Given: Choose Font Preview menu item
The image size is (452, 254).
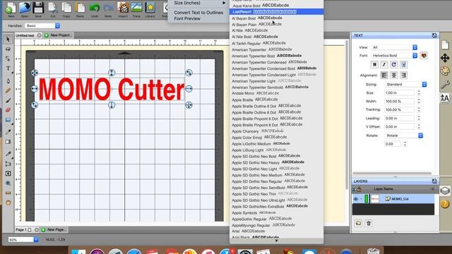Looking at the screenshot, I should [187, 19].
